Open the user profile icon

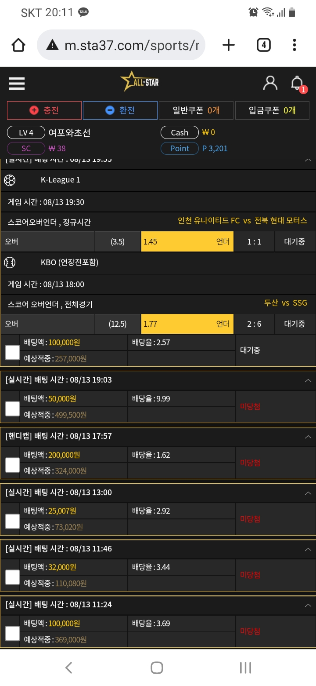pyautogui.click(x=270, y=83)
